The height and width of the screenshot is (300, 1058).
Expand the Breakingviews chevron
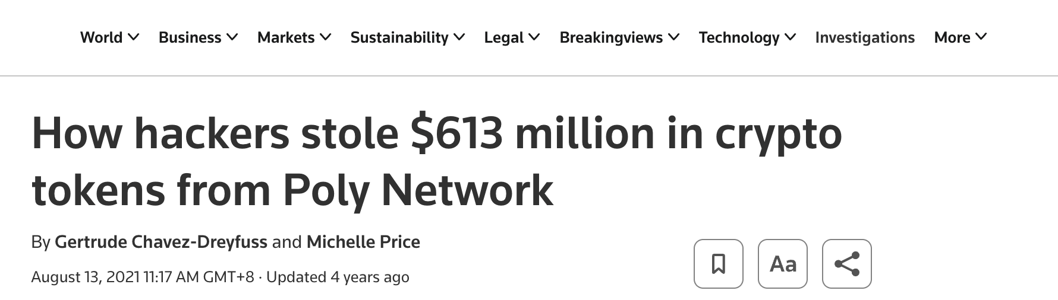pos(673,37)
